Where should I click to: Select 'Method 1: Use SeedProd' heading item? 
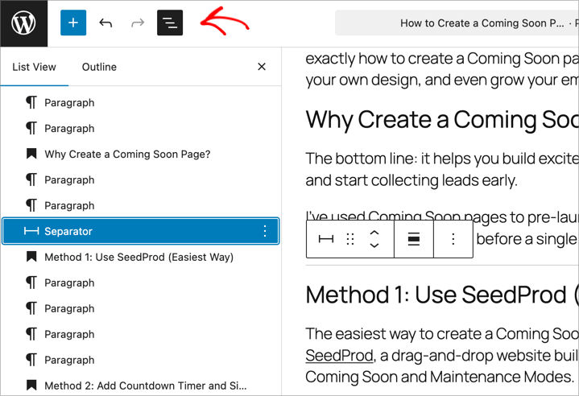click(x=139, y=257)
